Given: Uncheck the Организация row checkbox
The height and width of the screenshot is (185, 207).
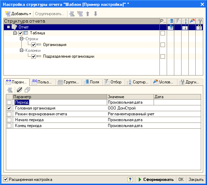Looking at the screenshot, I should coord(33,45).
